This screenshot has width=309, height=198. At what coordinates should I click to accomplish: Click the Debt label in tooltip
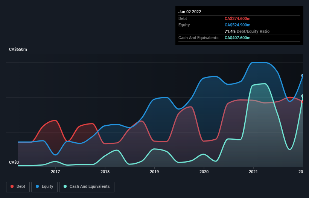[x=183, y=18]
